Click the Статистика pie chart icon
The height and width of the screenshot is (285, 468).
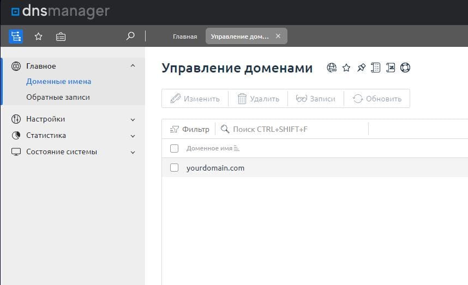coord(16,135)
